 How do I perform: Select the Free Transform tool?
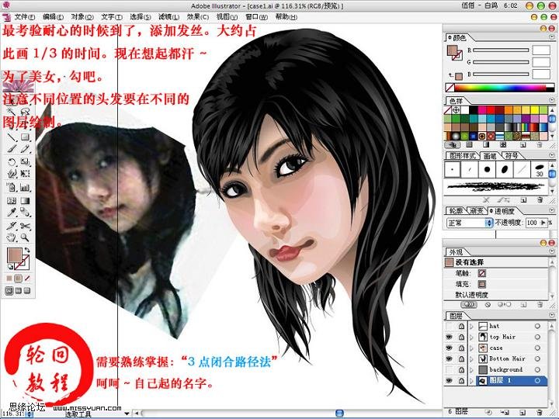tap(25, 174)
